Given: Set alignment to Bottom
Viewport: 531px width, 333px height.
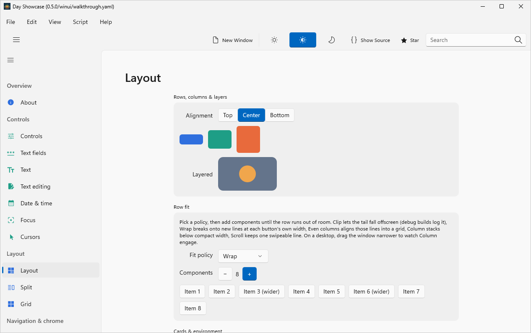Looking at the screenshot, I should click(x=280, y=115).
